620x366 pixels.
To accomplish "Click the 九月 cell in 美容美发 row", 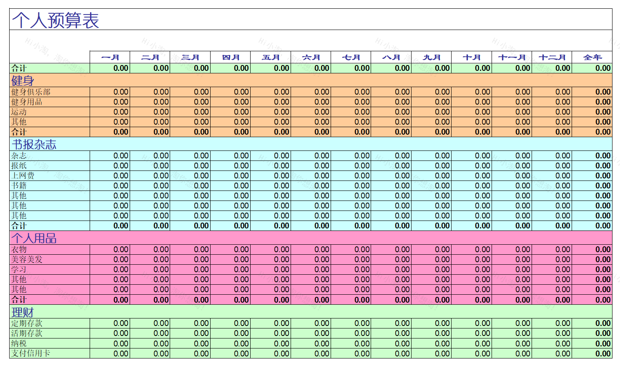I will 432,259.
